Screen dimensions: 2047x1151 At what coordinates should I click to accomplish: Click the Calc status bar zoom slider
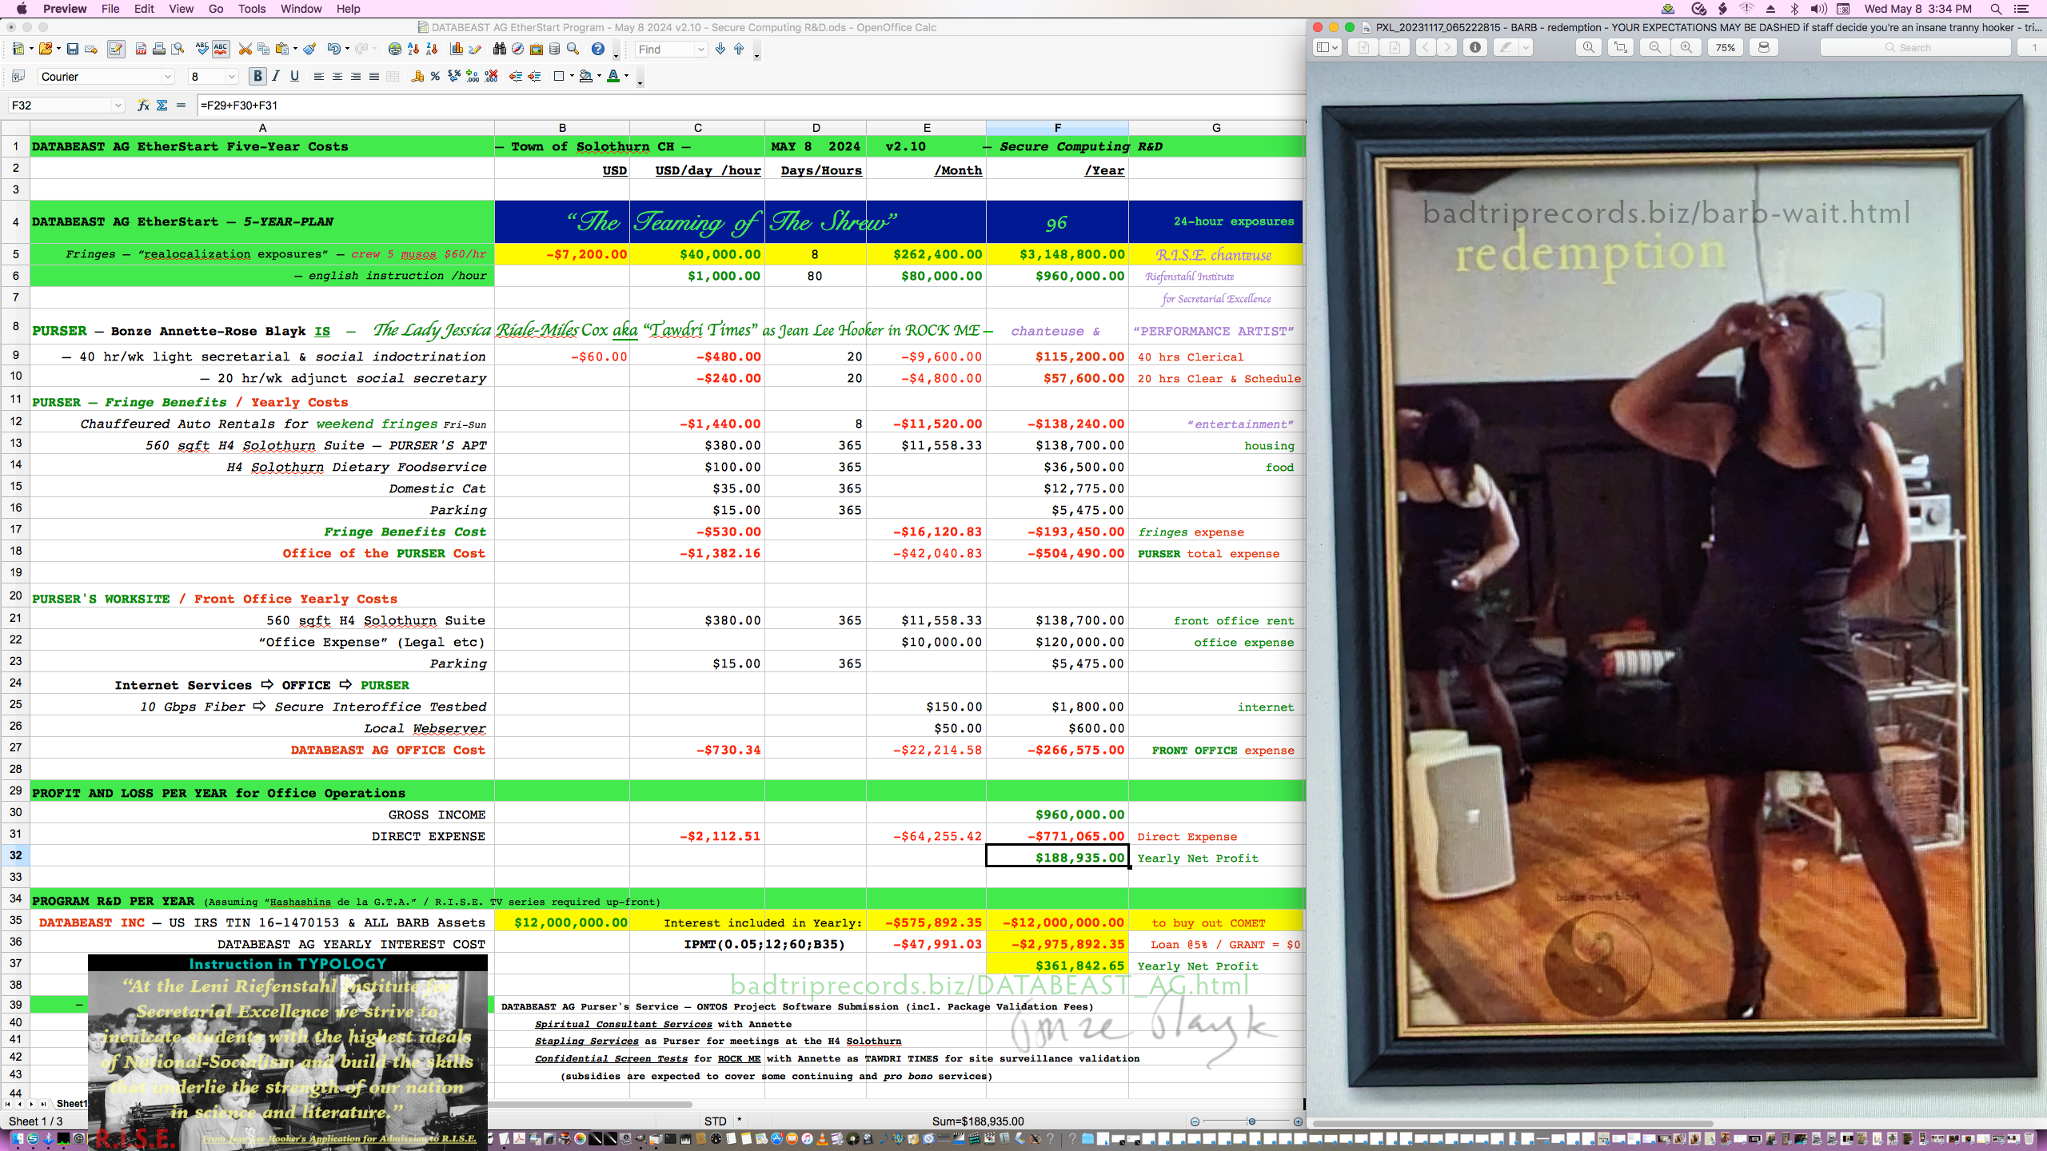click(1246, 1121)
